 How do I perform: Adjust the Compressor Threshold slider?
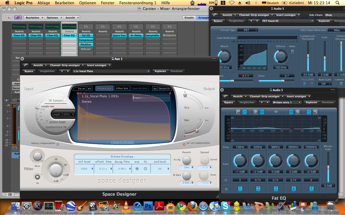tap(308, 56)
